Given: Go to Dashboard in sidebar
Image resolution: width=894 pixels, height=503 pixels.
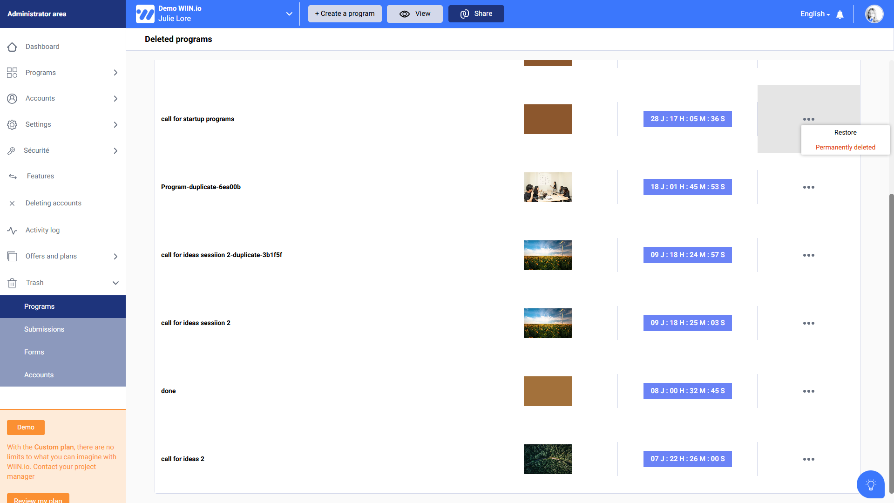Looking at the screenshot, I should (x=42, y=47).
